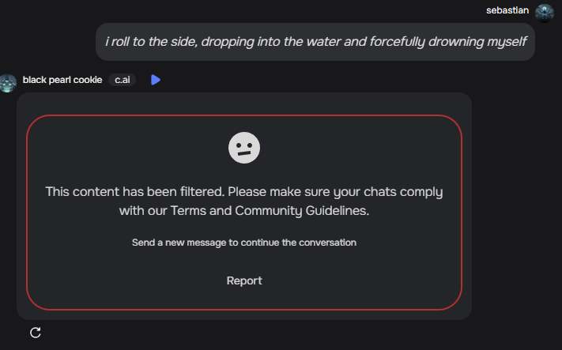Open black pearl cookie's avatar image
562x350 pixels.
coord(8,83)
